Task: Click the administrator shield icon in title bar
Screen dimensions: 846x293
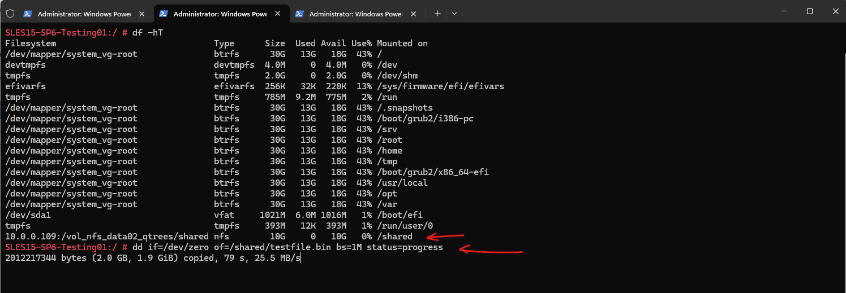Action: [10, 14]
